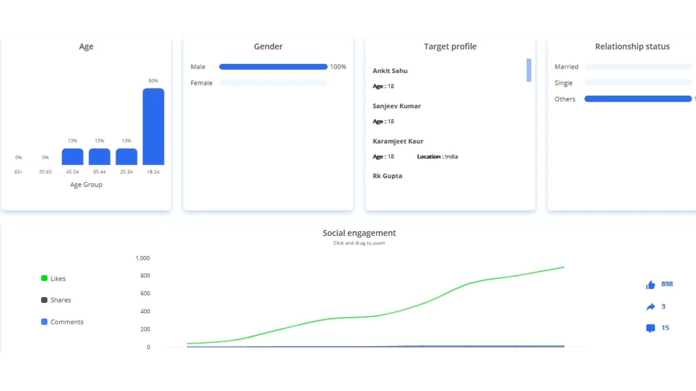Click on Ankit Sahu target profile entry
696x391 pixels.
[390, 71]
